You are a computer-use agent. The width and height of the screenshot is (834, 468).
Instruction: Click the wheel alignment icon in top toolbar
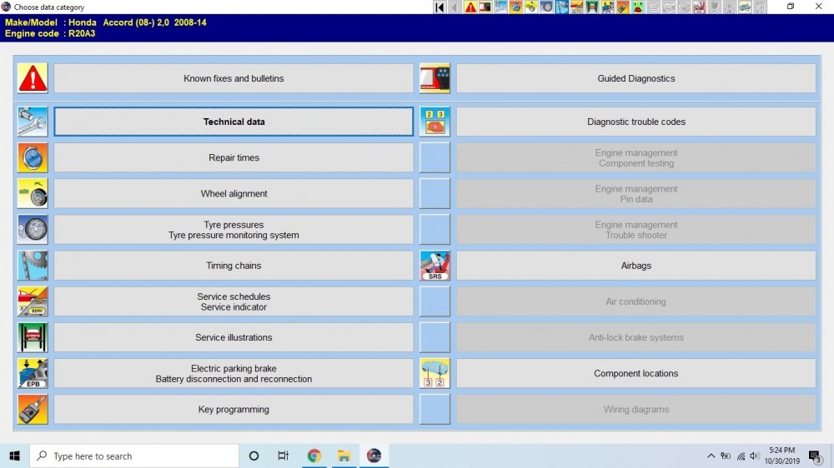click(x=532, y=7)
